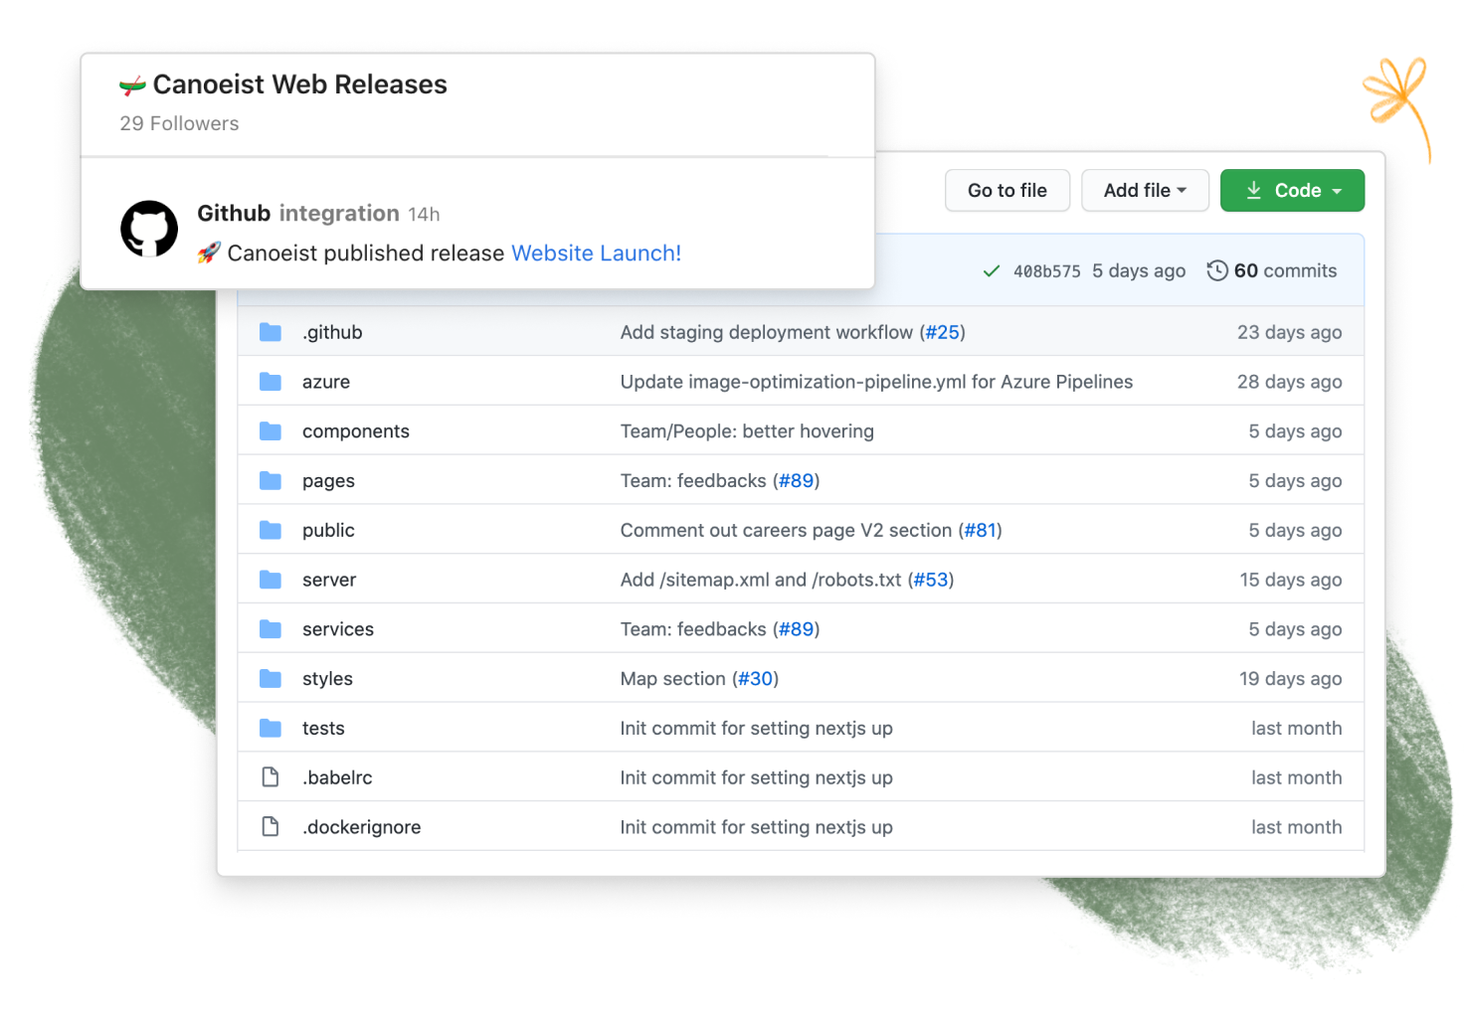Open commit hash 408b575
This screenshot has height=1020, width=1464.
[x=1046, y=271]
